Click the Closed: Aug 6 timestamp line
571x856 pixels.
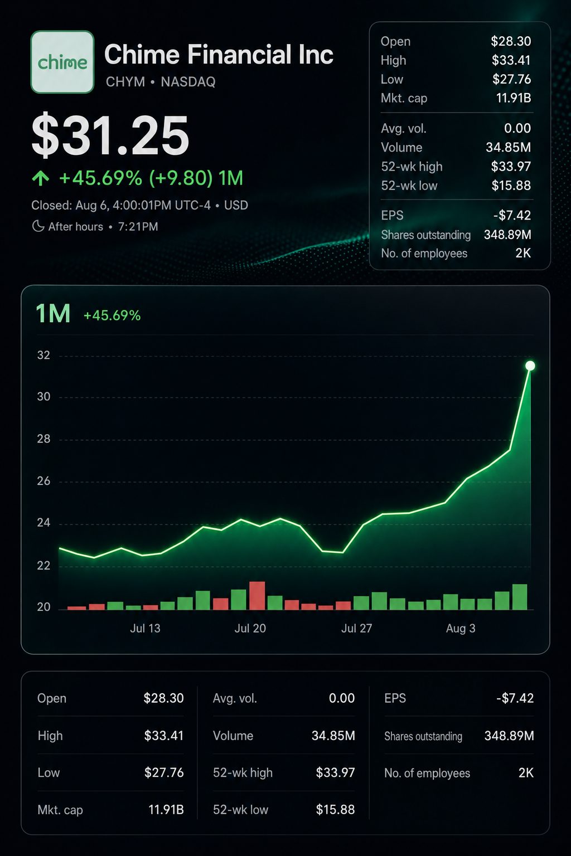point(139,205)
